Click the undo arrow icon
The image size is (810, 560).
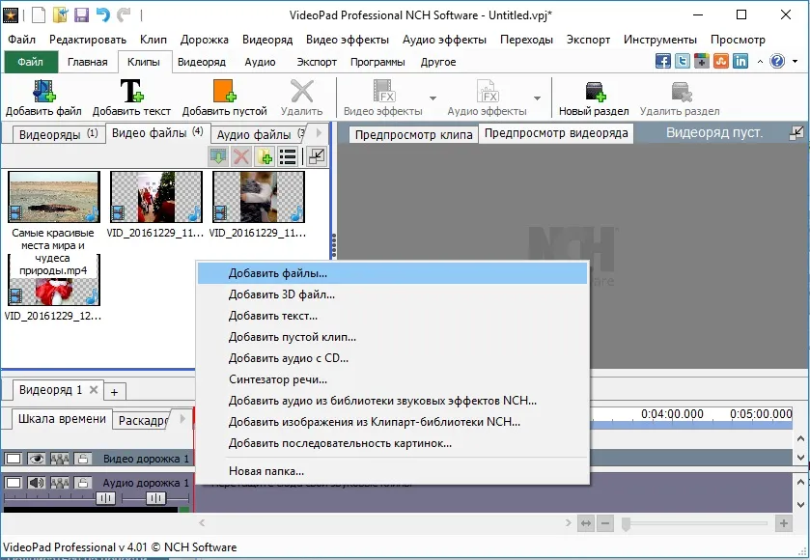[x=102, y=15]
